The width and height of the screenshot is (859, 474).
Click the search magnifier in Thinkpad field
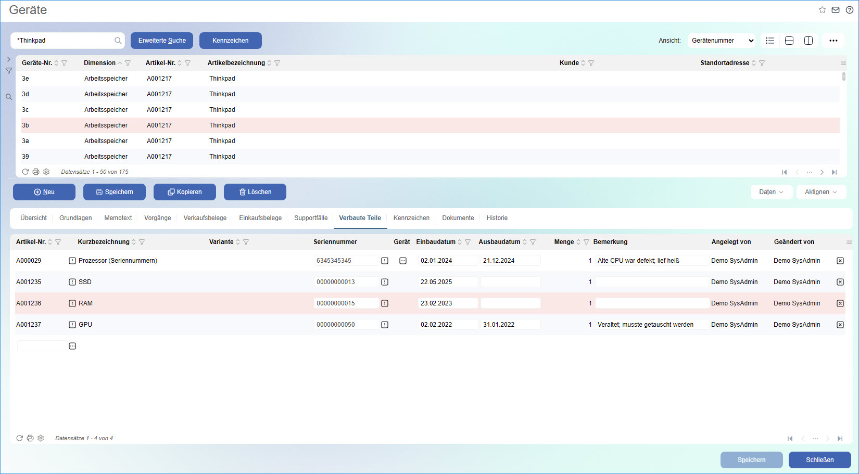118,41
